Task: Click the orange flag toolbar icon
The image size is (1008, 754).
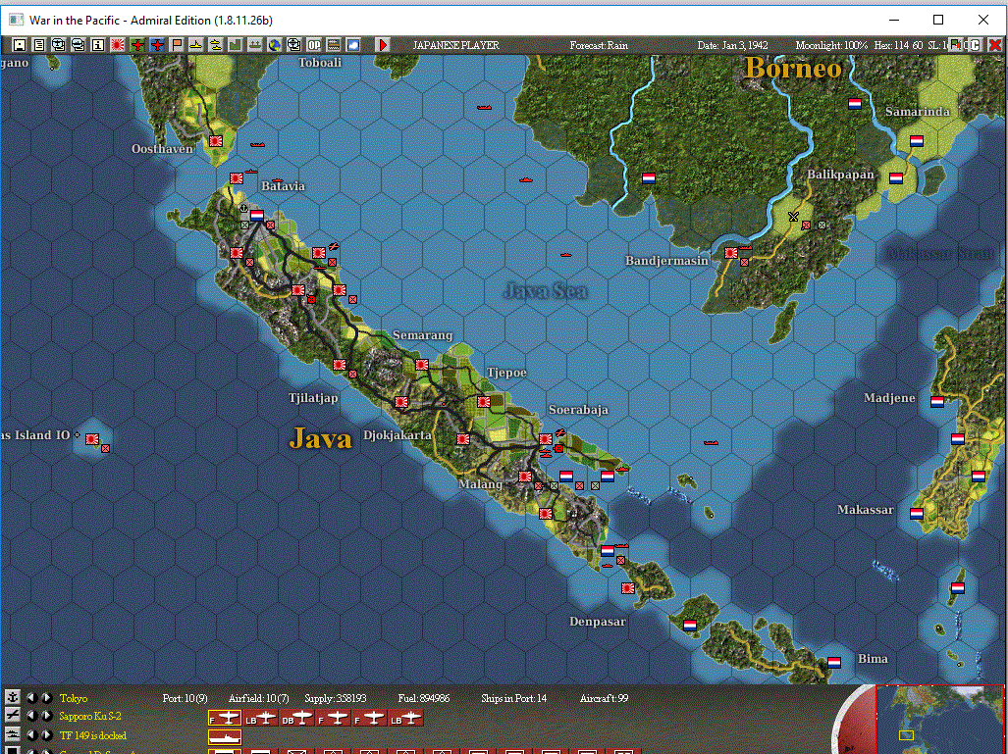Action: [177, 45]
